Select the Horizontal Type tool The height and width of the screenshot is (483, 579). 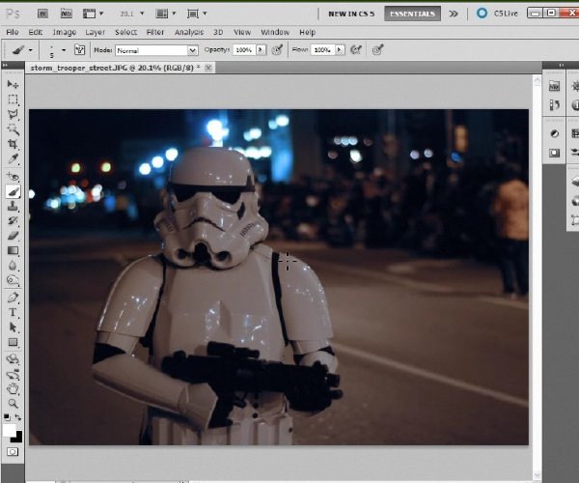pyautogui.click(x=13, y=312)
